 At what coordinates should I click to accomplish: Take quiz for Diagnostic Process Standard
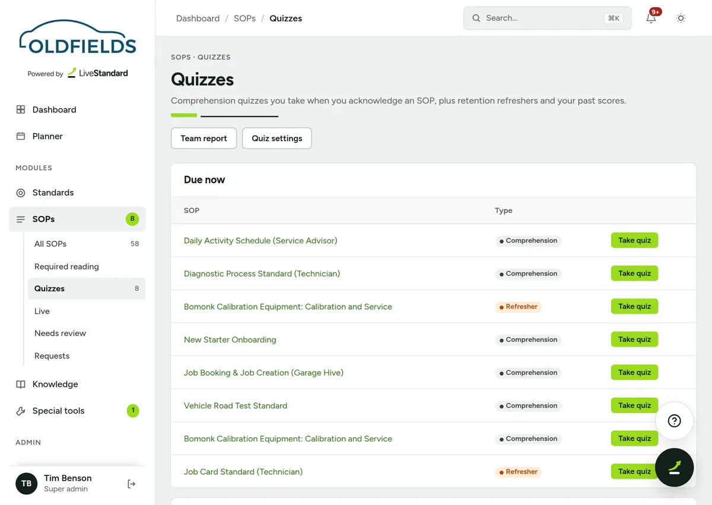634,274
